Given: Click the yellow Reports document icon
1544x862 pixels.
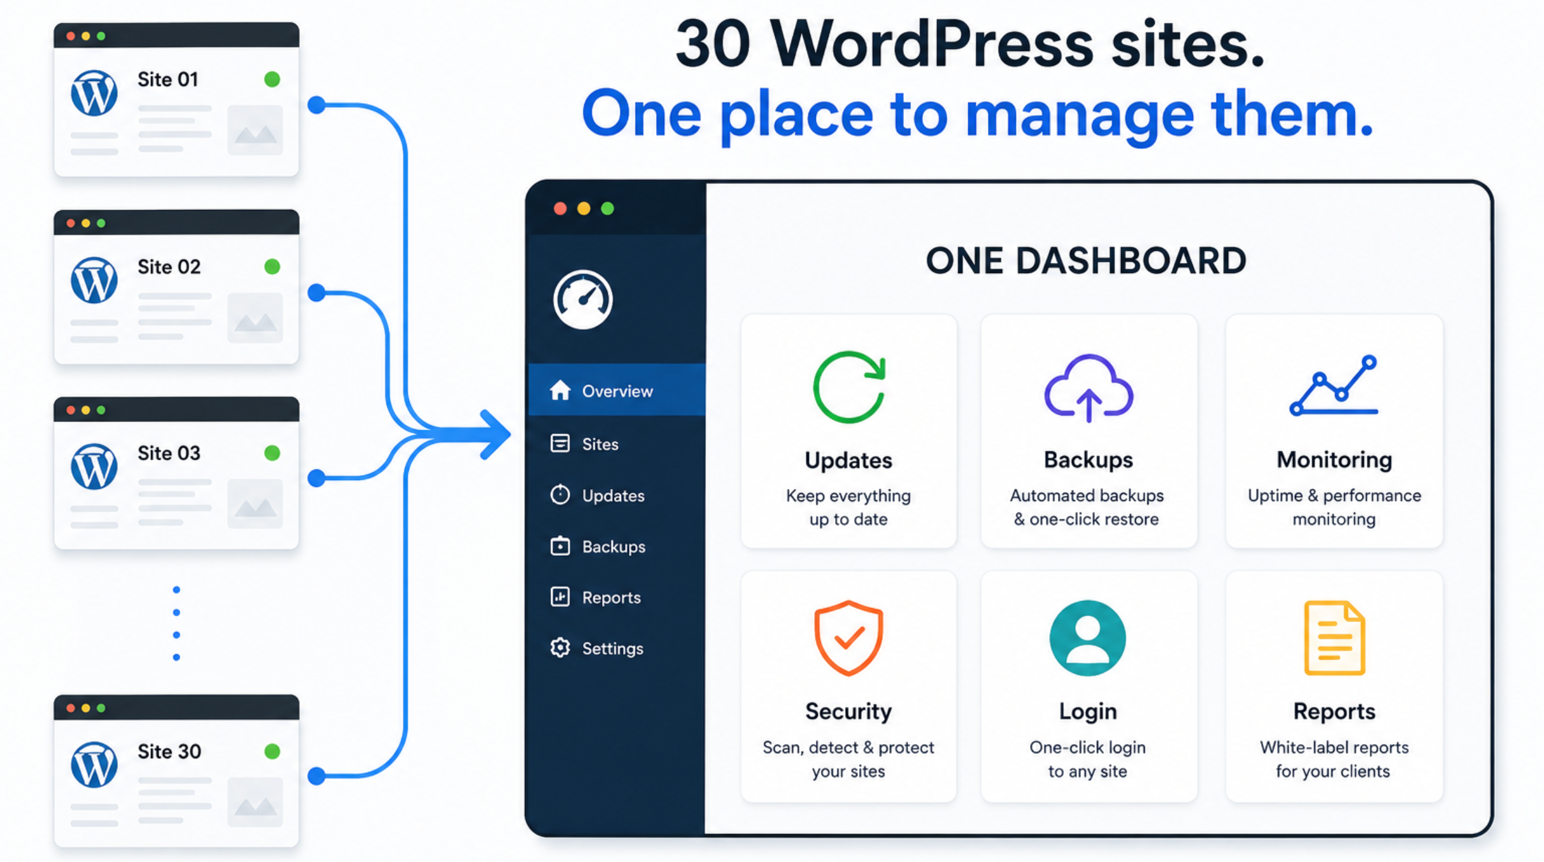Looking at the screenshot, I should tap(1334, 638).
